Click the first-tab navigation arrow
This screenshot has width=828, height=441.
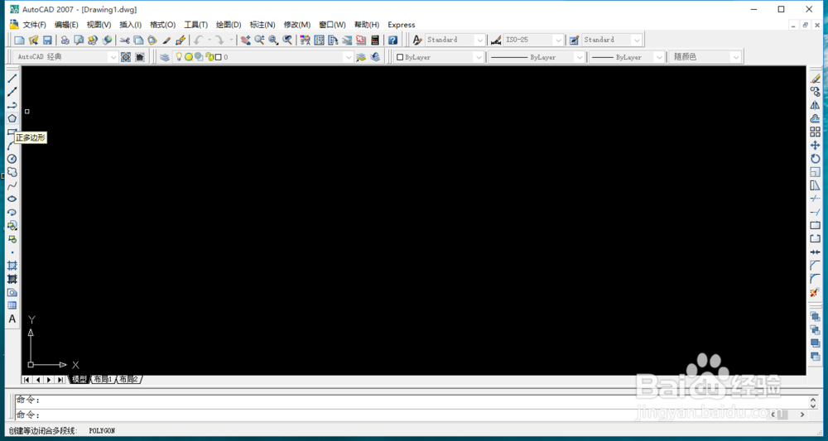coord(26,379)
